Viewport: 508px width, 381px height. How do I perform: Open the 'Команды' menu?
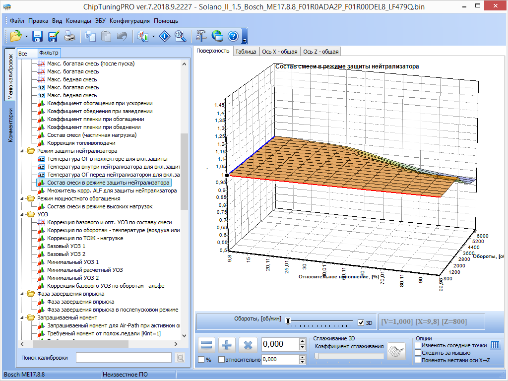coord(78,21)
